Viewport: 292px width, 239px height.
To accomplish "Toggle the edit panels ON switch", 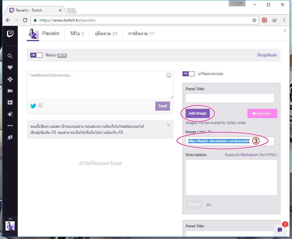I will pos(189,74).
